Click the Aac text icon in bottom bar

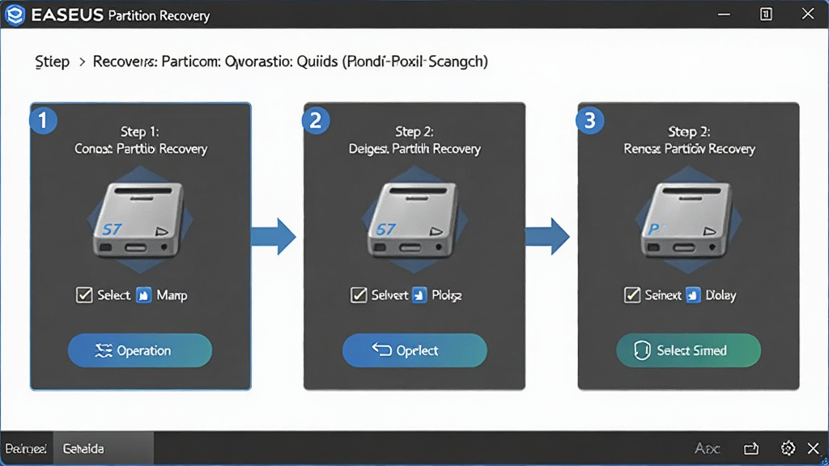click(708, 448)
